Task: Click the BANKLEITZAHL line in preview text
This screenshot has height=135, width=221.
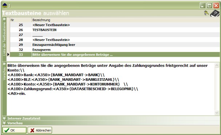Action: click(63, 80)
